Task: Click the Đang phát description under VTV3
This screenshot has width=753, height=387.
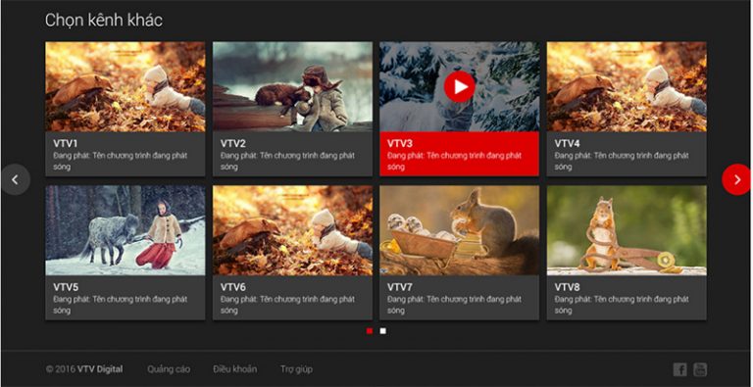Action: pos(454,162)
